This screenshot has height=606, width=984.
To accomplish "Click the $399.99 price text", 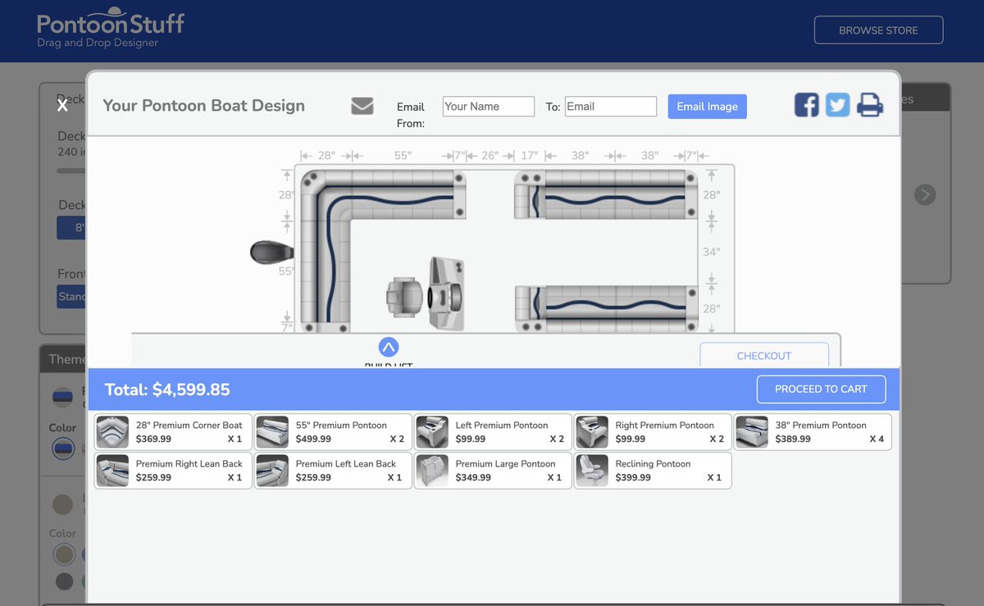I will click(x=633, y=477).
